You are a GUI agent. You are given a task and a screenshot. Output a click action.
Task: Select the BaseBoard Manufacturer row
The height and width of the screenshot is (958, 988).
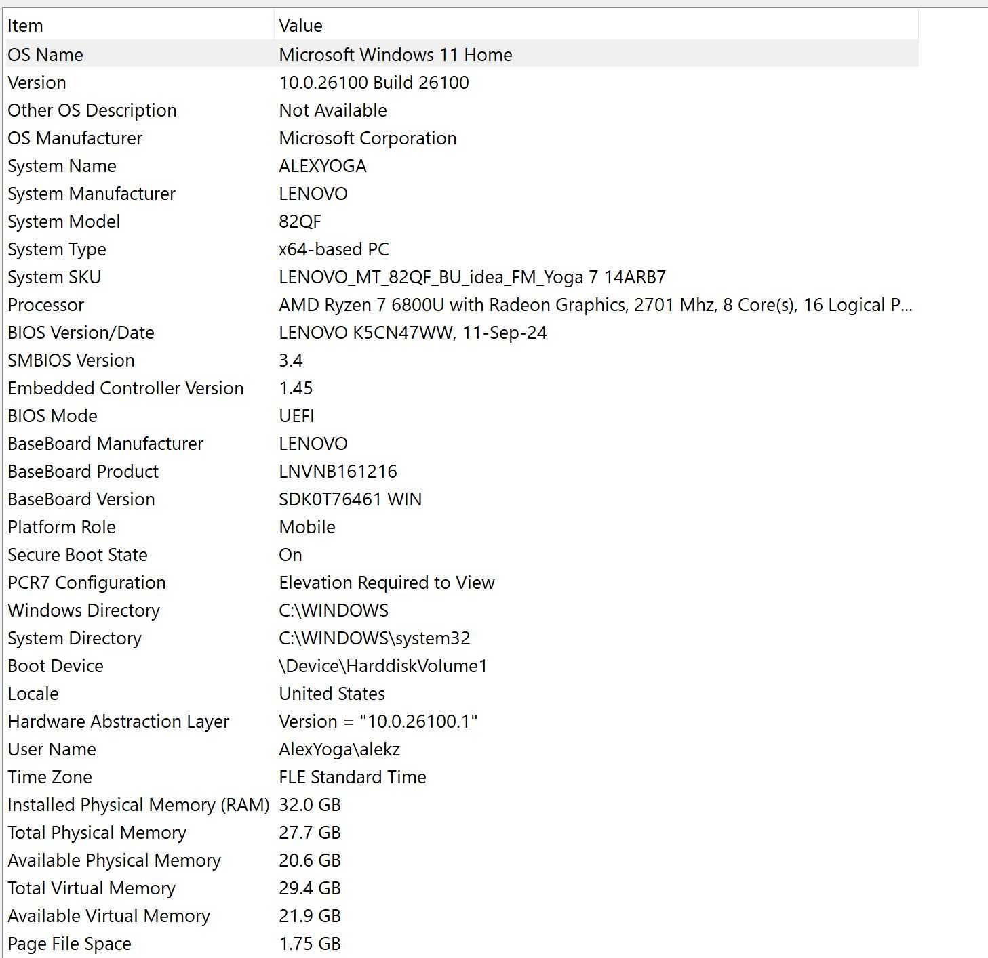coord(105,443)
